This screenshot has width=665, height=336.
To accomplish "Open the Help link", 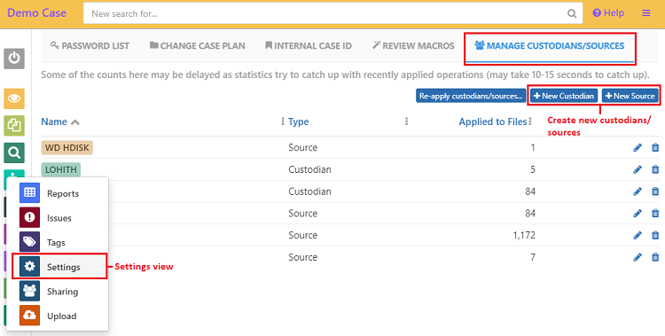I will point(608,13).
